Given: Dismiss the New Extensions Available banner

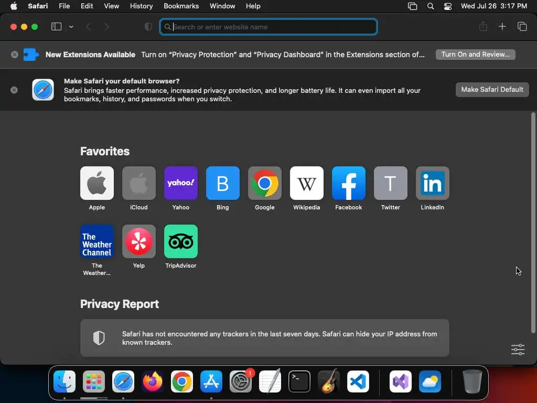Looking at the screenshot, I should (14, 55).
